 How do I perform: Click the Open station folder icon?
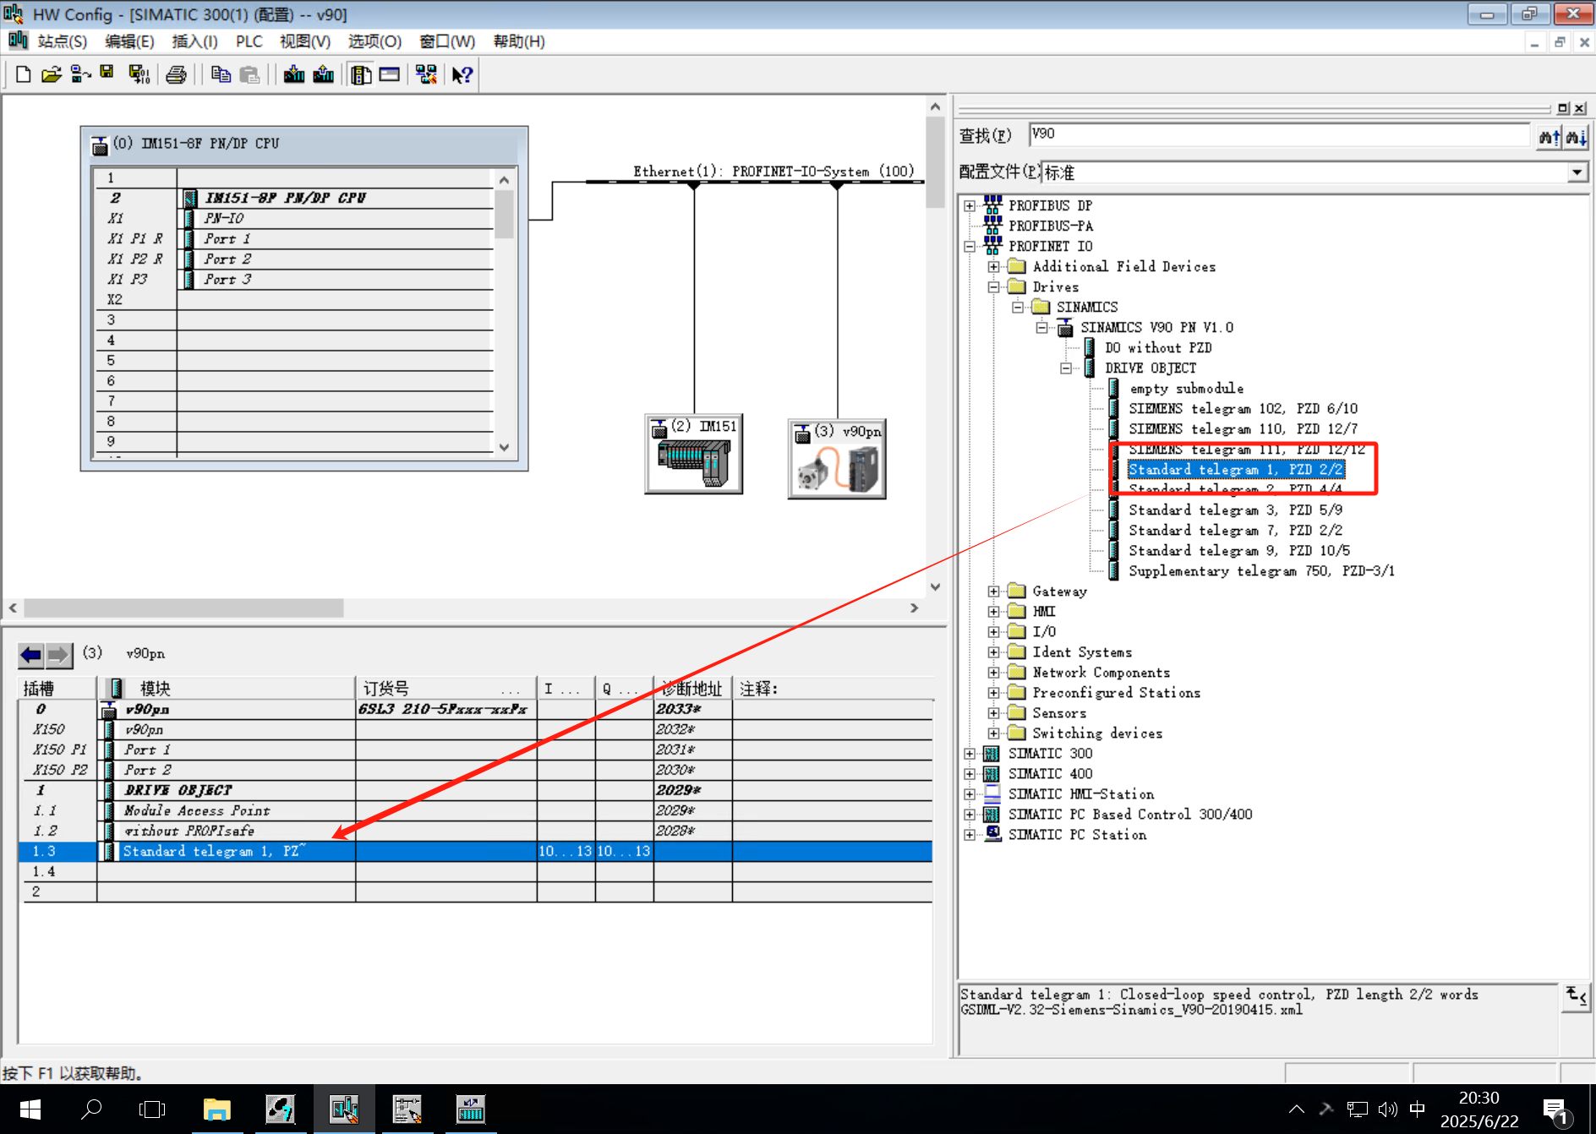pos(52,74)
